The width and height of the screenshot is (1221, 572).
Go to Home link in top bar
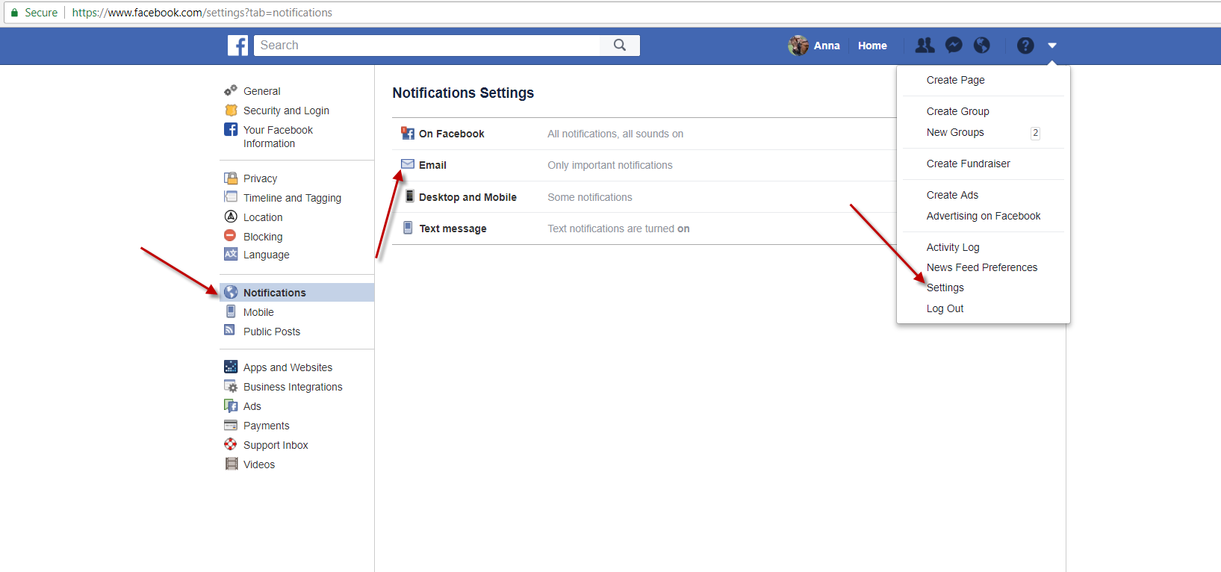pos(872,46)
